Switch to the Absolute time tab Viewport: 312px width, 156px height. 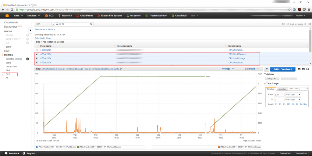[282, 89]
